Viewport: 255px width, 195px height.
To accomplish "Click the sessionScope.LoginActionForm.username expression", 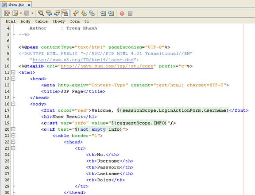I will coord(173,110).
